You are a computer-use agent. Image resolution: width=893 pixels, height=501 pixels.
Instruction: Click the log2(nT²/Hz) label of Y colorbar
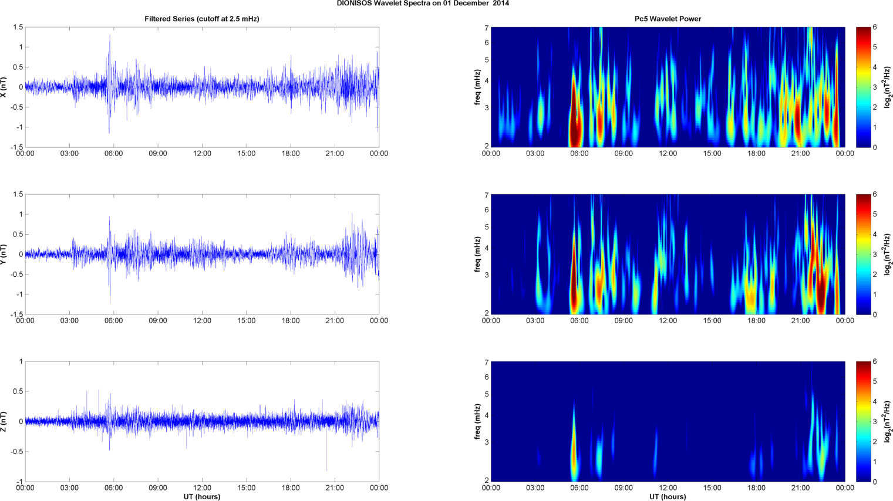888,254
